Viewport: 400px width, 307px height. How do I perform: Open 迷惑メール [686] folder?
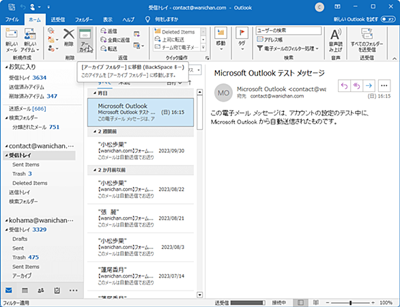point(27,109)
